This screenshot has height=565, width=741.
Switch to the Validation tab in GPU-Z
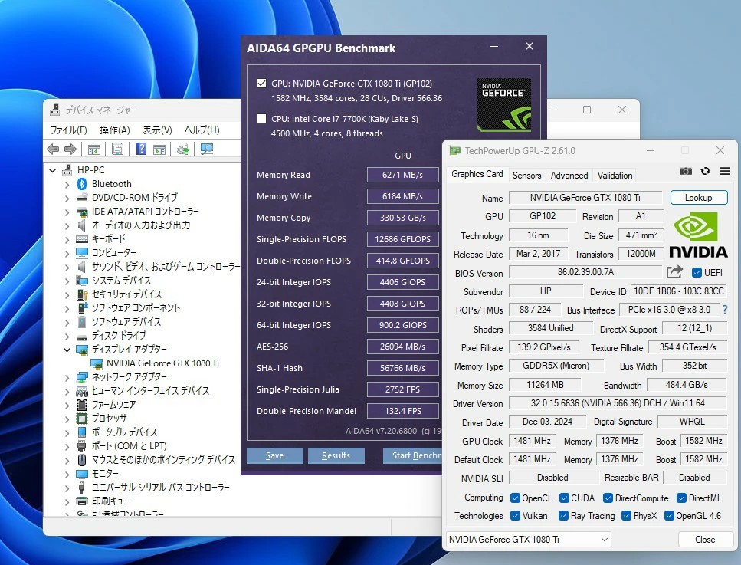pos(615,176)
